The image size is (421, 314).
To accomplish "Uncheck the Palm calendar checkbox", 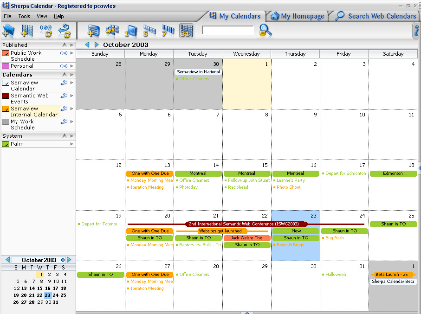I will [6, 144].
